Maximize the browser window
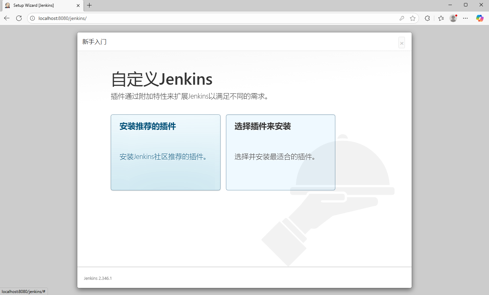 coord(466,5)
